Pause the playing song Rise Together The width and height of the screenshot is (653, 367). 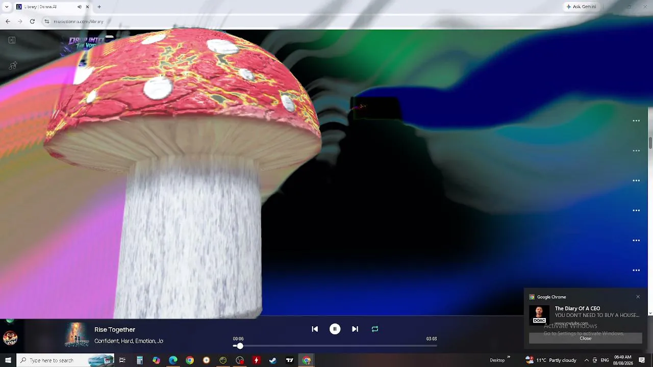335,329
